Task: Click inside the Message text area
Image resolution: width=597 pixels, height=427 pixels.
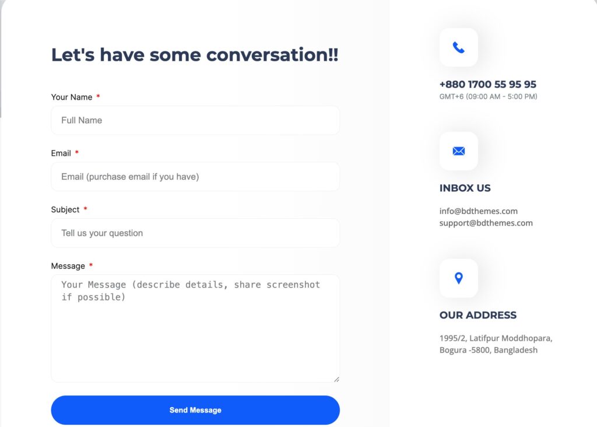Action: click(195, 328)
